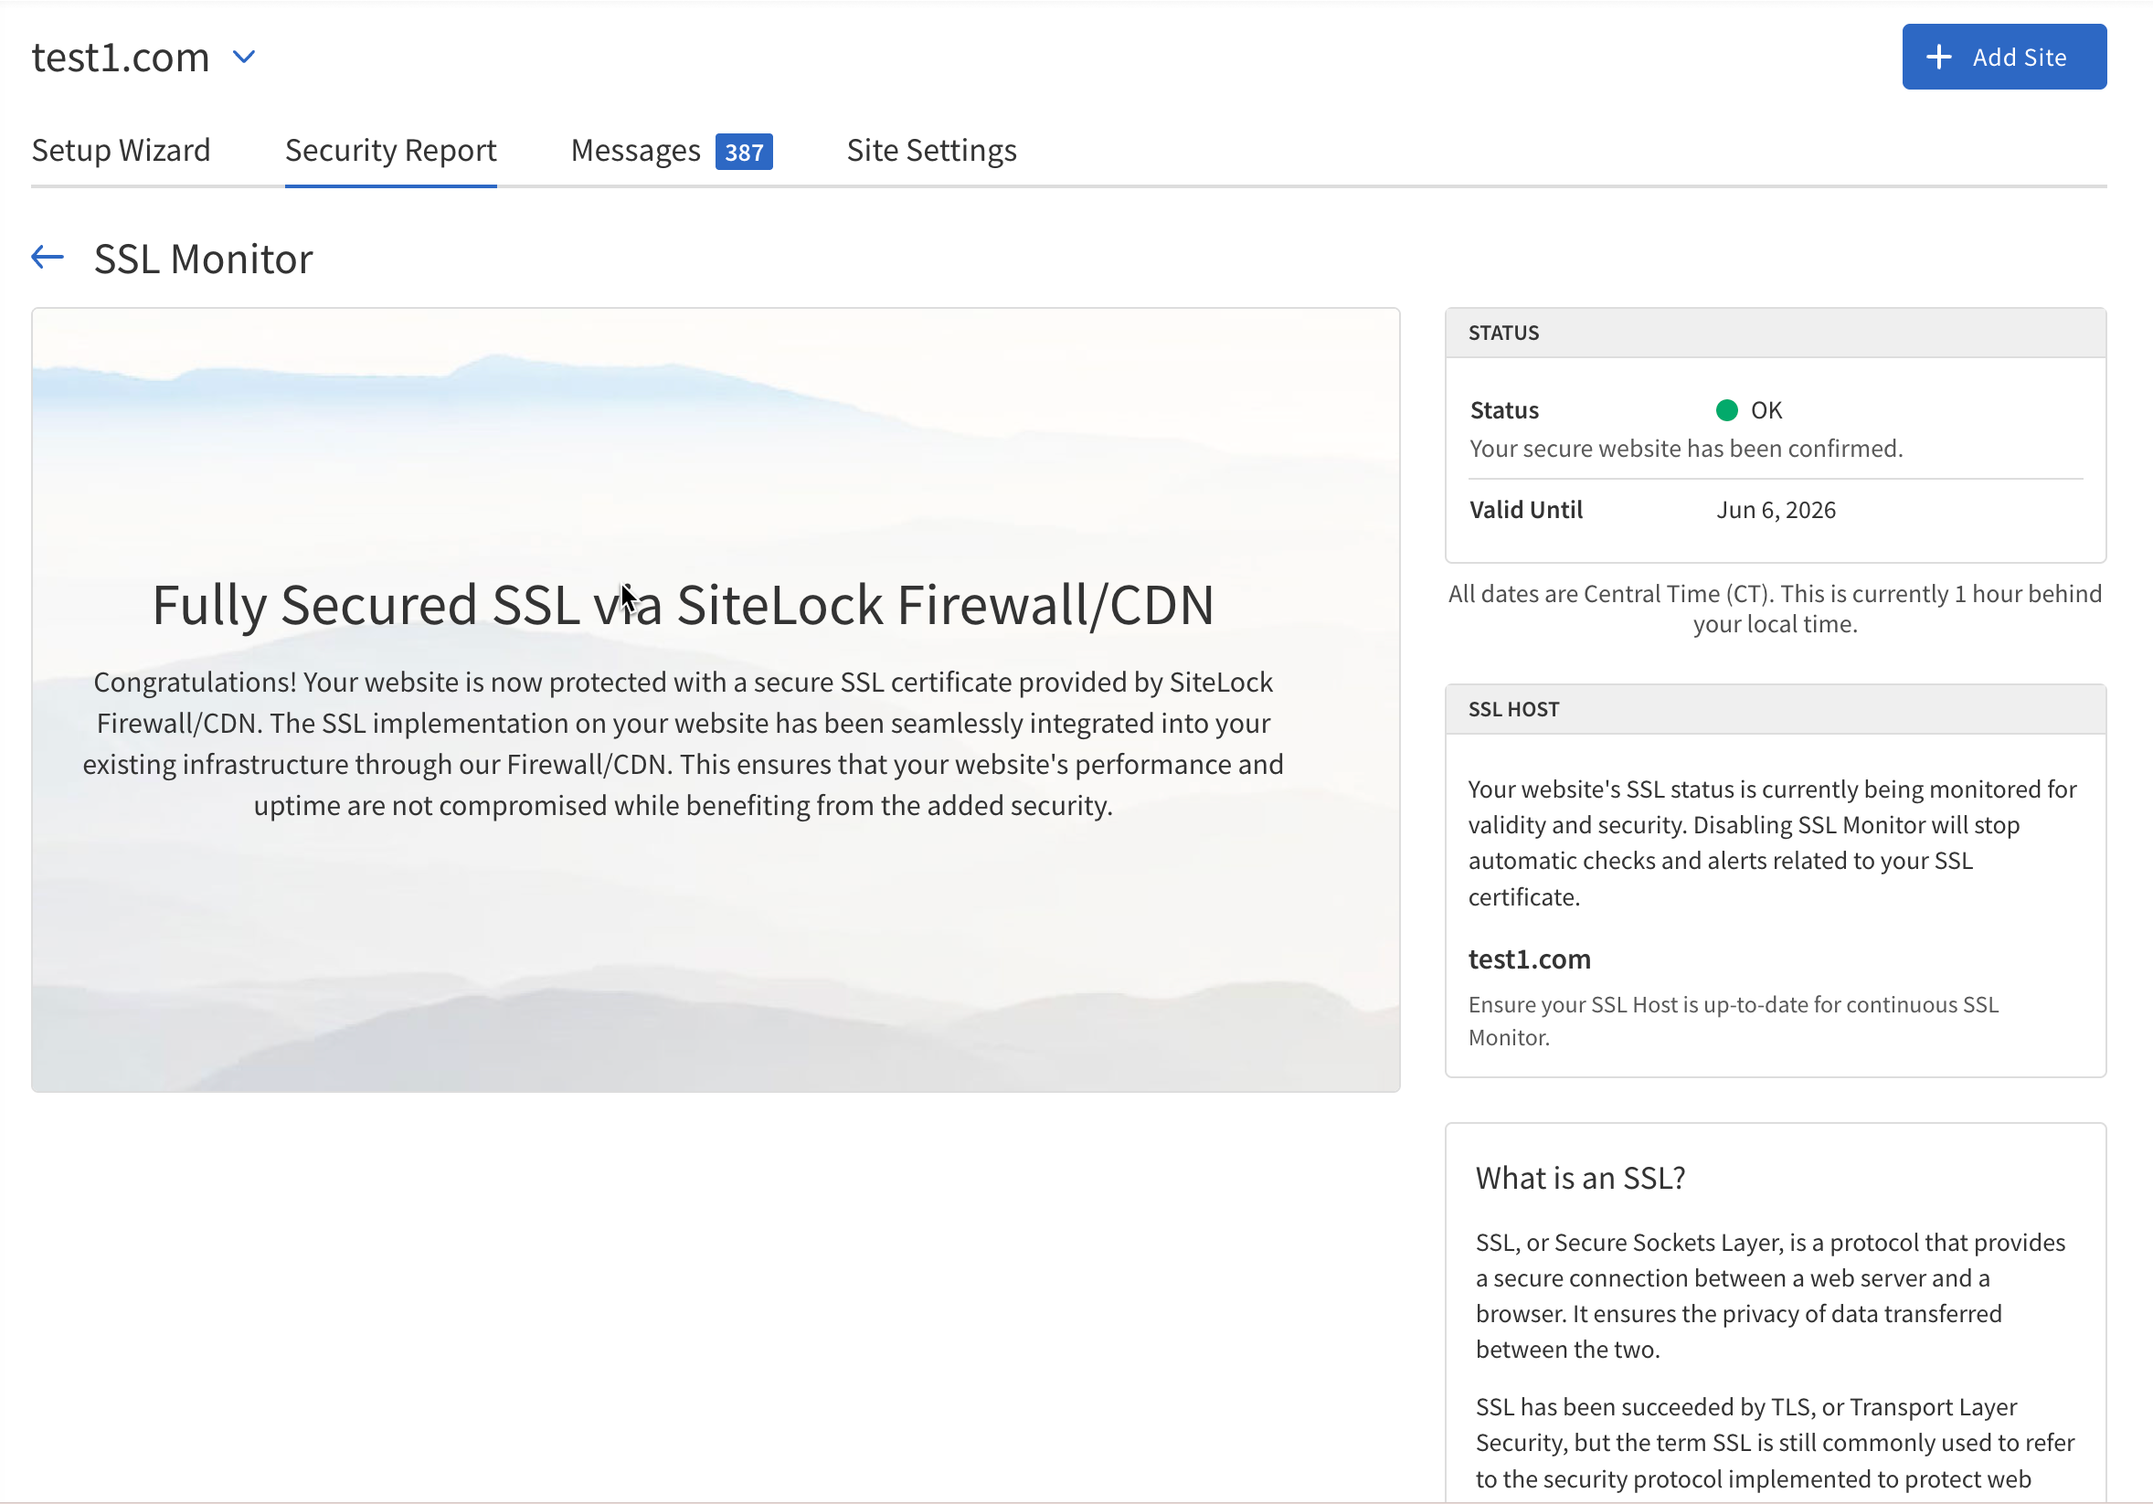2153x1504 pixels.
Task: Click the STATUS panel header
Action: tap(1503, 333)
